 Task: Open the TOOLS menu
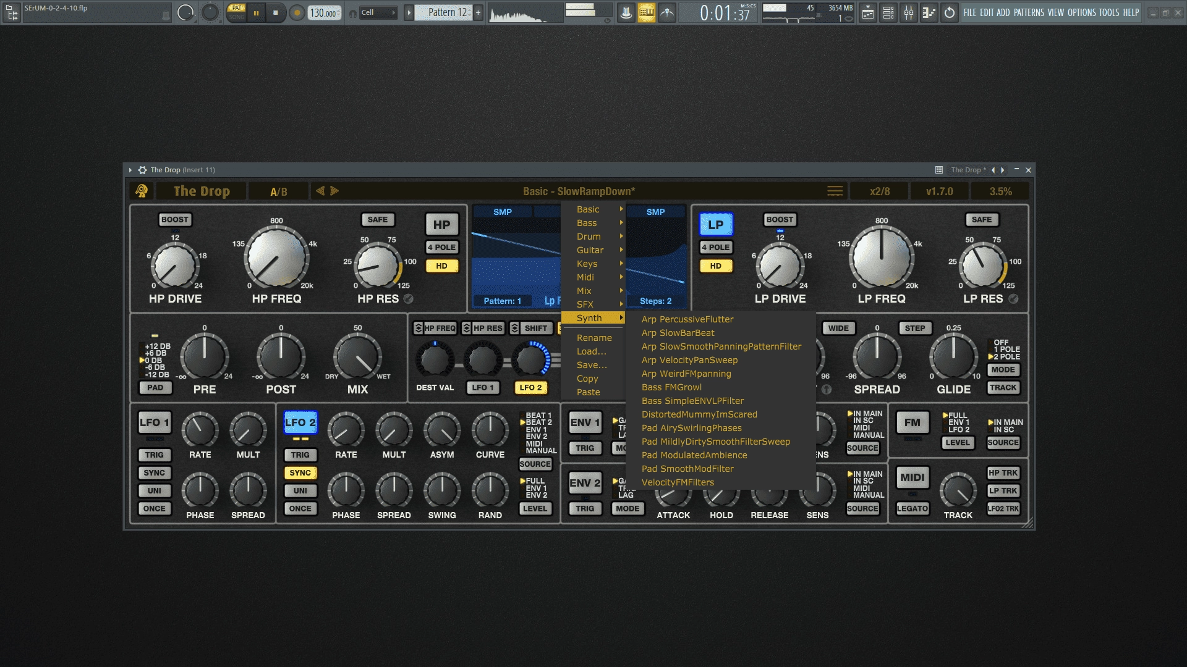1109,12
